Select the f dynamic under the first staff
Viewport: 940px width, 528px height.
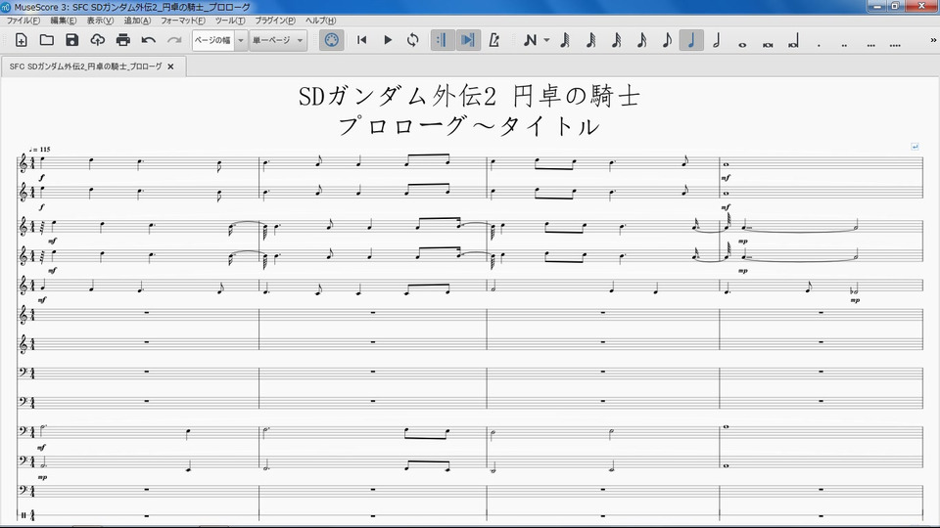41,178
